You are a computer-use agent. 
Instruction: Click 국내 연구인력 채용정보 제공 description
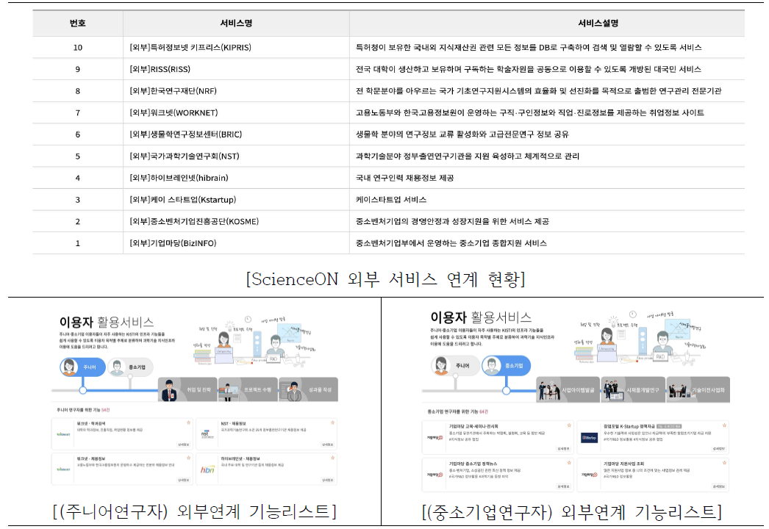[x=404, y=178]
